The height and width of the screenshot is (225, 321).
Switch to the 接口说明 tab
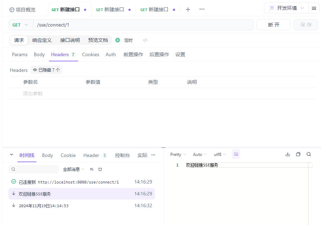point(70,40)
